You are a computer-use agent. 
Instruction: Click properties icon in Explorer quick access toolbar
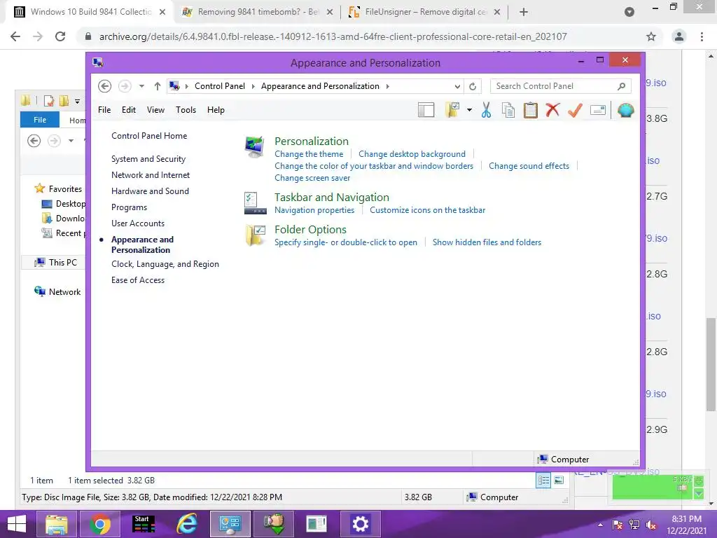[x=49, y=101]
